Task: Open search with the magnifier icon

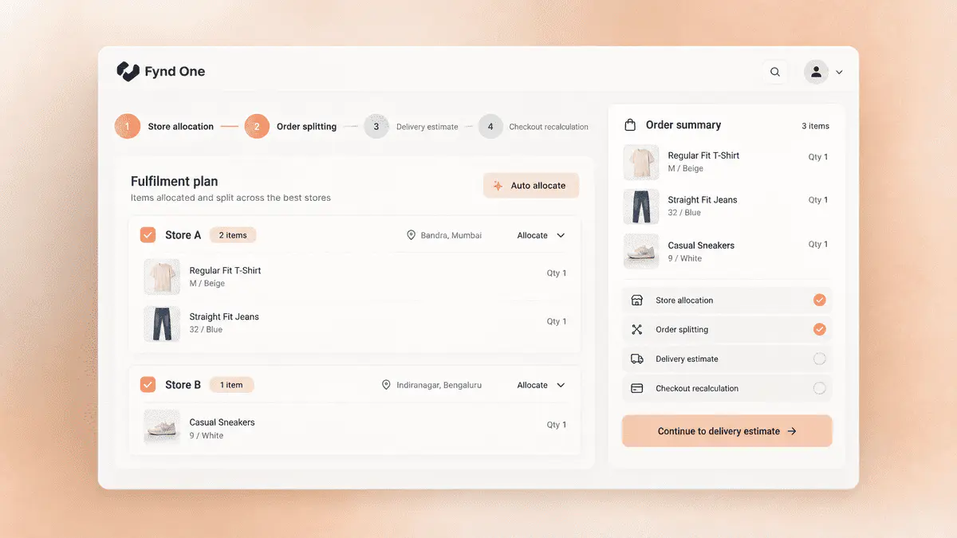Action: click(775, 72)
